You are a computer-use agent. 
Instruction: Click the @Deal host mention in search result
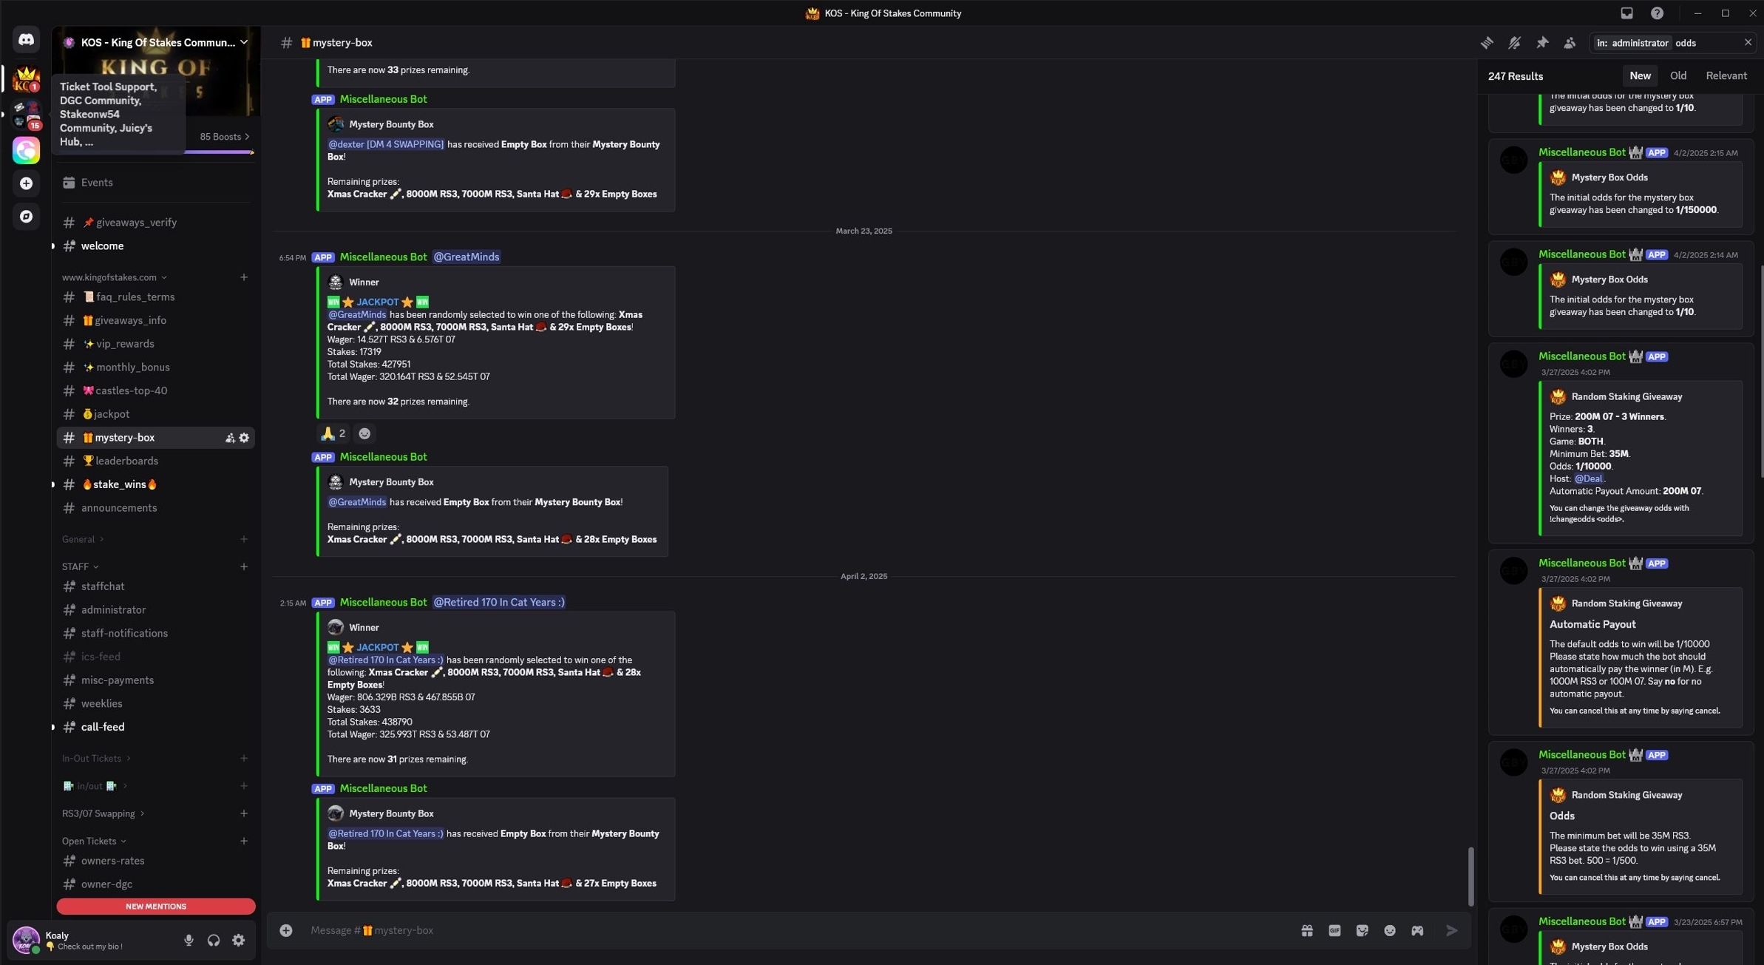(1589, 478)
